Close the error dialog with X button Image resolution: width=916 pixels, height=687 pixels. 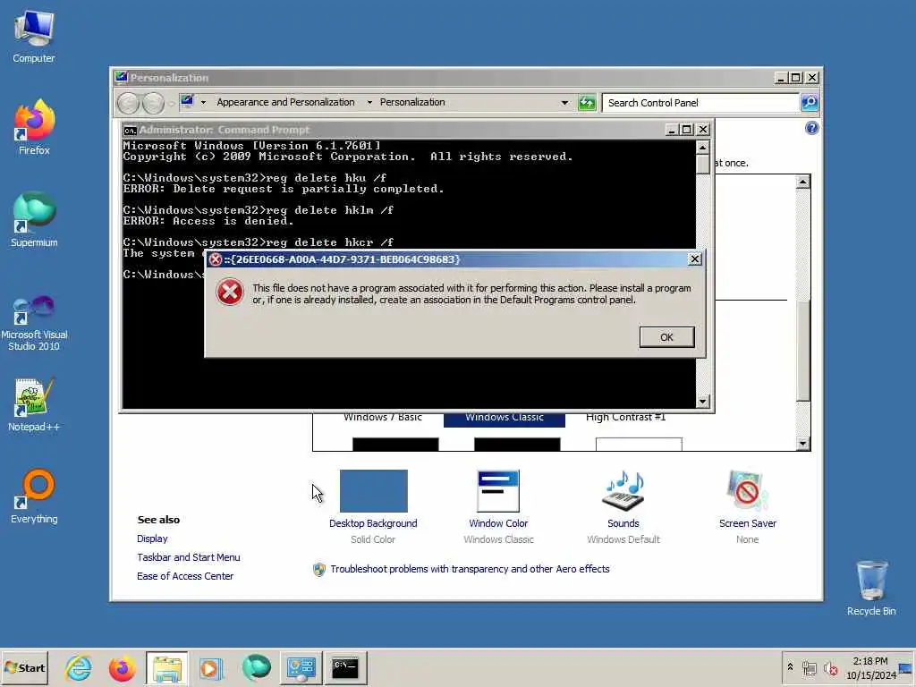click(x=694, y=259)
